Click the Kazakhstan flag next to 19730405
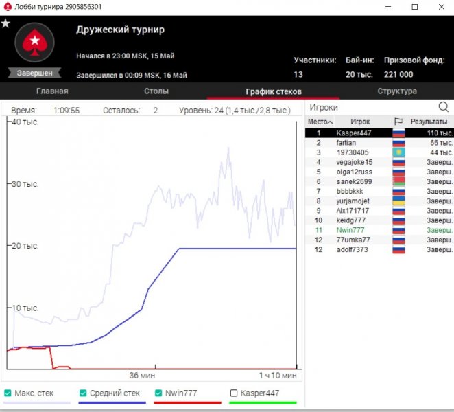This screenshot has width=454, height=412. (398, 152)
